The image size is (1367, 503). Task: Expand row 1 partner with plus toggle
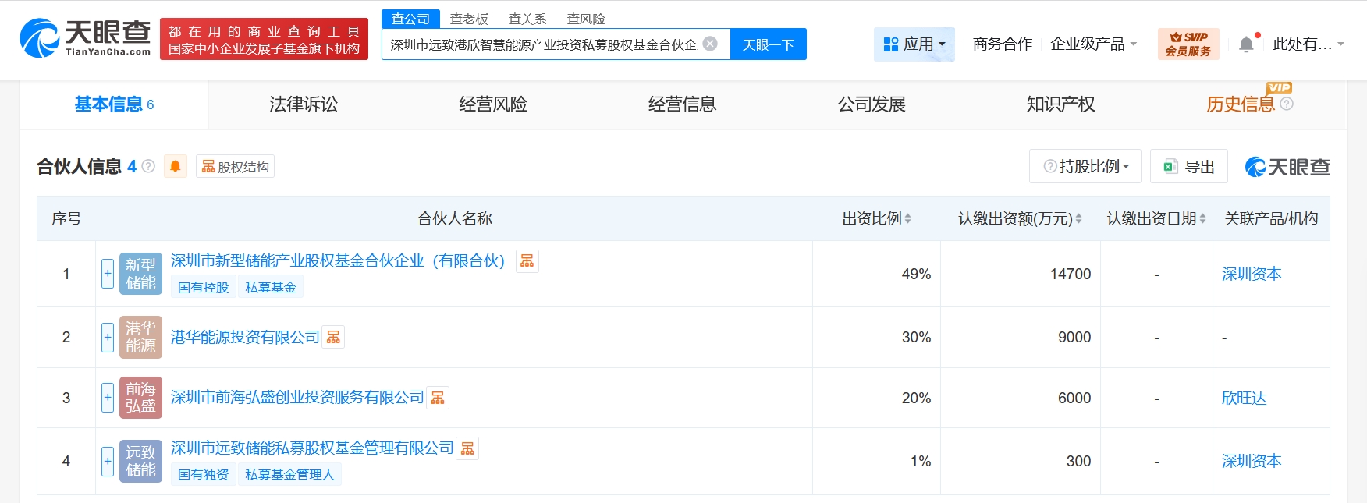[108, 274]
